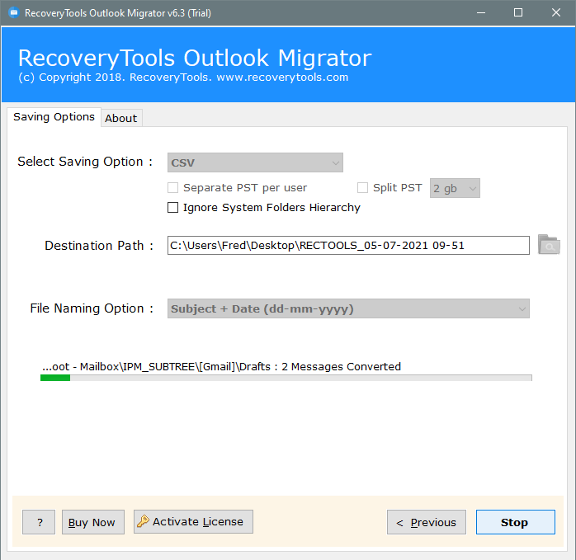Switch to the Saving Options tab

click(54, 117)
